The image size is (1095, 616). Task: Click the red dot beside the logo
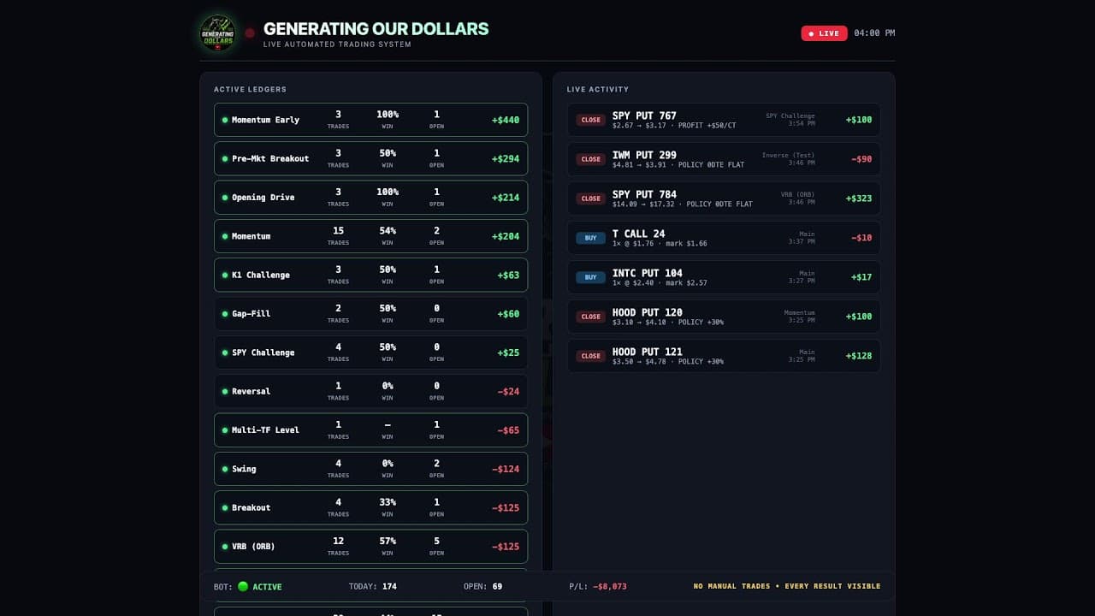point(250,33)
